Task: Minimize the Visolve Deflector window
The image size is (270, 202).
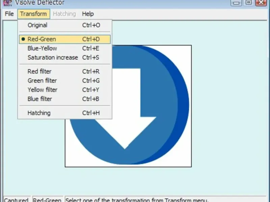Action: coord(236,3)
